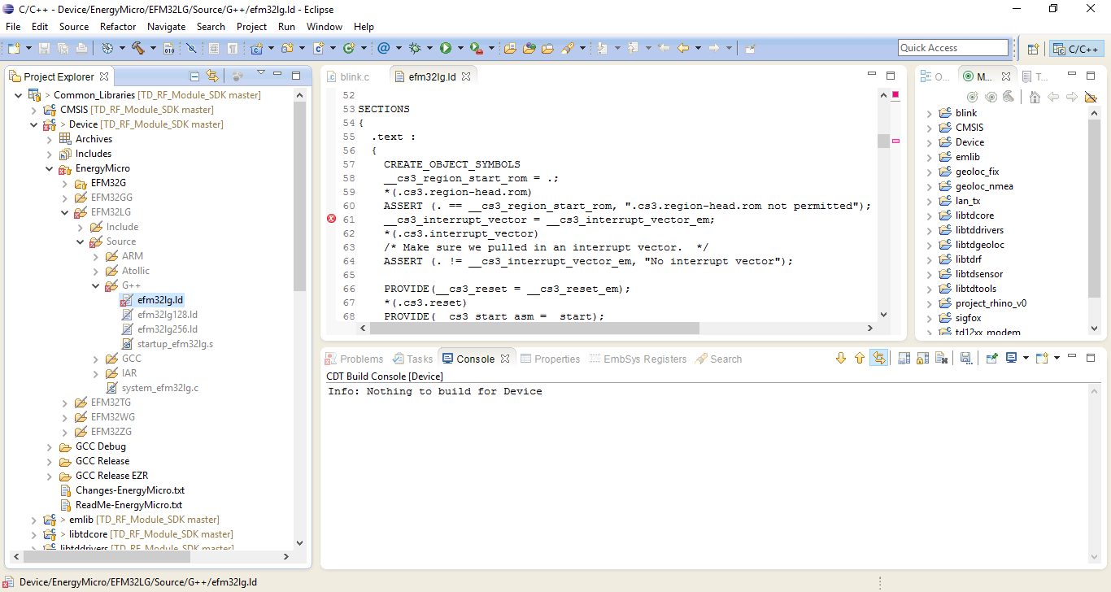Click the Open Element @ icon

click(x=383, y=49)
